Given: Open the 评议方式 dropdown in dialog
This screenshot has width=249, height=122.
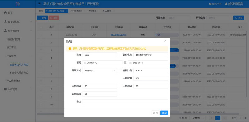Looking at the screenshot, I should 100,70.
